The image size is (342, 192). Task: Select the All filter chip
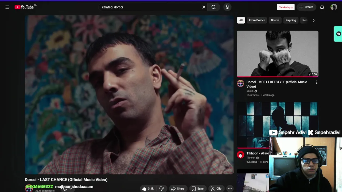(241, 20)
